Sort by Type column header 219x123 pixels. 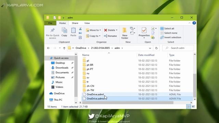point(172,55)
